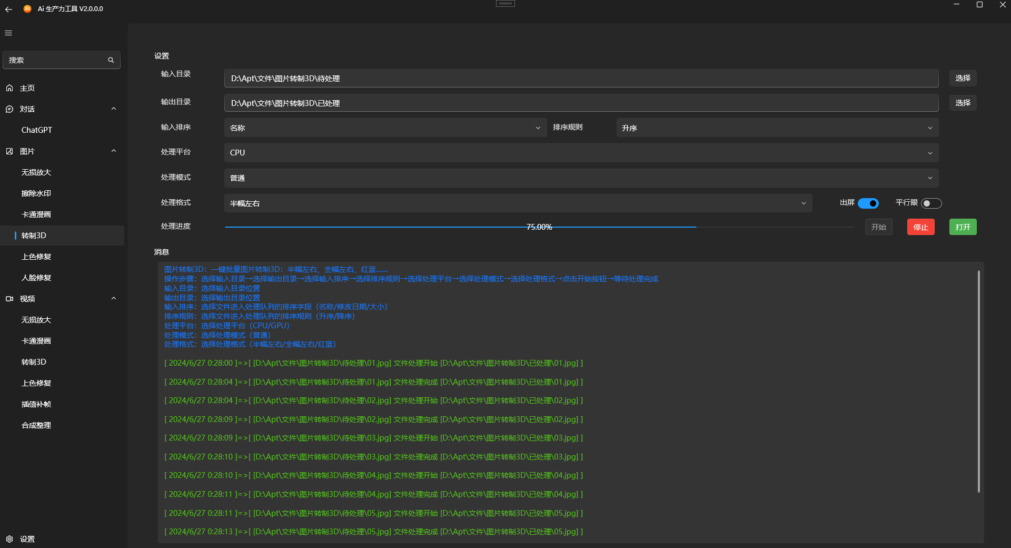The height and width of the screenshot is (548, 1011).
Task: Click the log line 0:28:09 02.jpg 文件处理完成
Action: pyautogui.click(x=373, y=419)
